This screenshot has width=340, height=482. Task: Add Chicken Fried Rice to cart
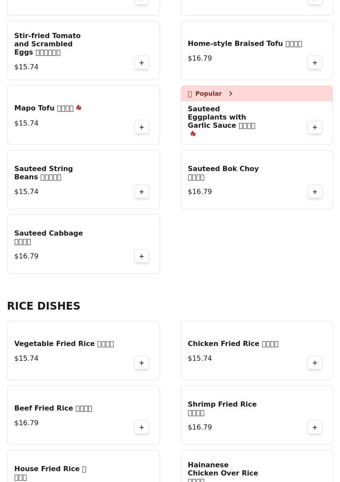[x=315, y=363]
